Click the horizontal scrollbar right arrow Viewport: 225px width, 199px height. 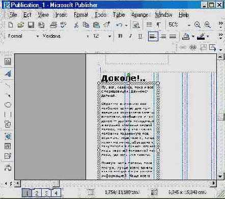coord(214,183)
